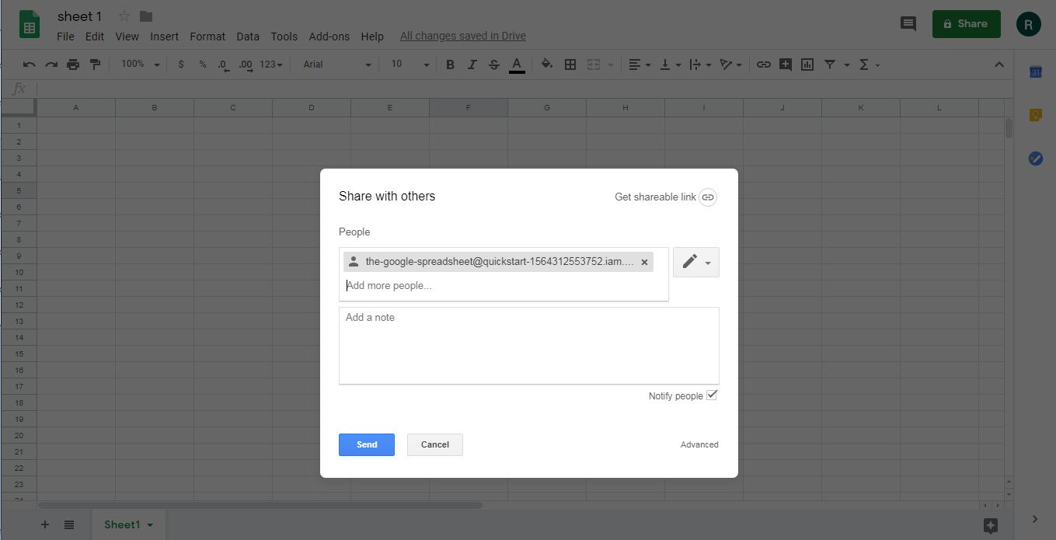Click the move to folder icon
Image resolution: width=1056 pixels, height=540 pixels.
[146, 16]
